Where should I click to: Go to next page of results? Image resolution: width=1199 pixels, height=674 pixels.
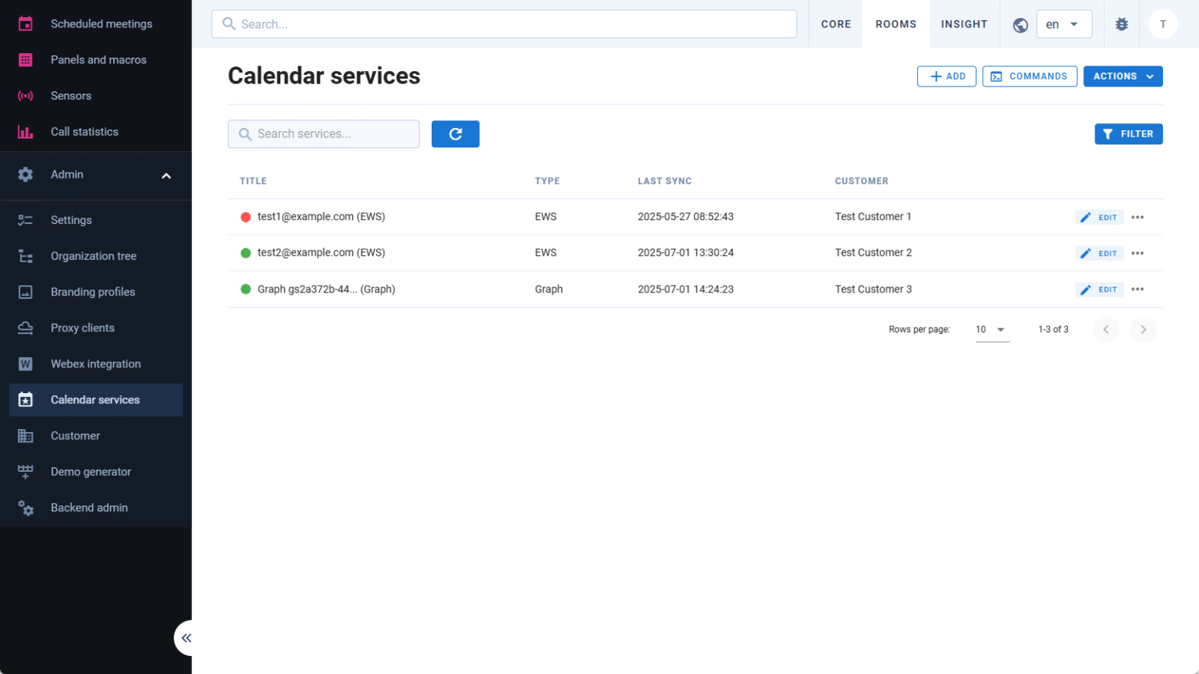(1143, 329)
